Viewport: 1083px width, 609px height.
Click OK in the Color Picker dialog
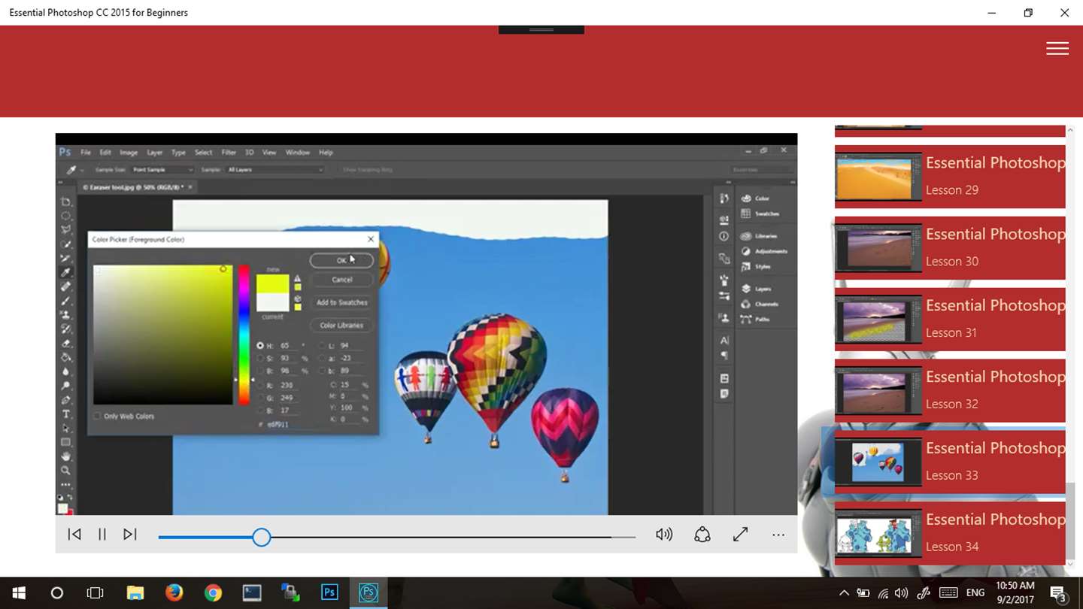(x=341, y=260)
